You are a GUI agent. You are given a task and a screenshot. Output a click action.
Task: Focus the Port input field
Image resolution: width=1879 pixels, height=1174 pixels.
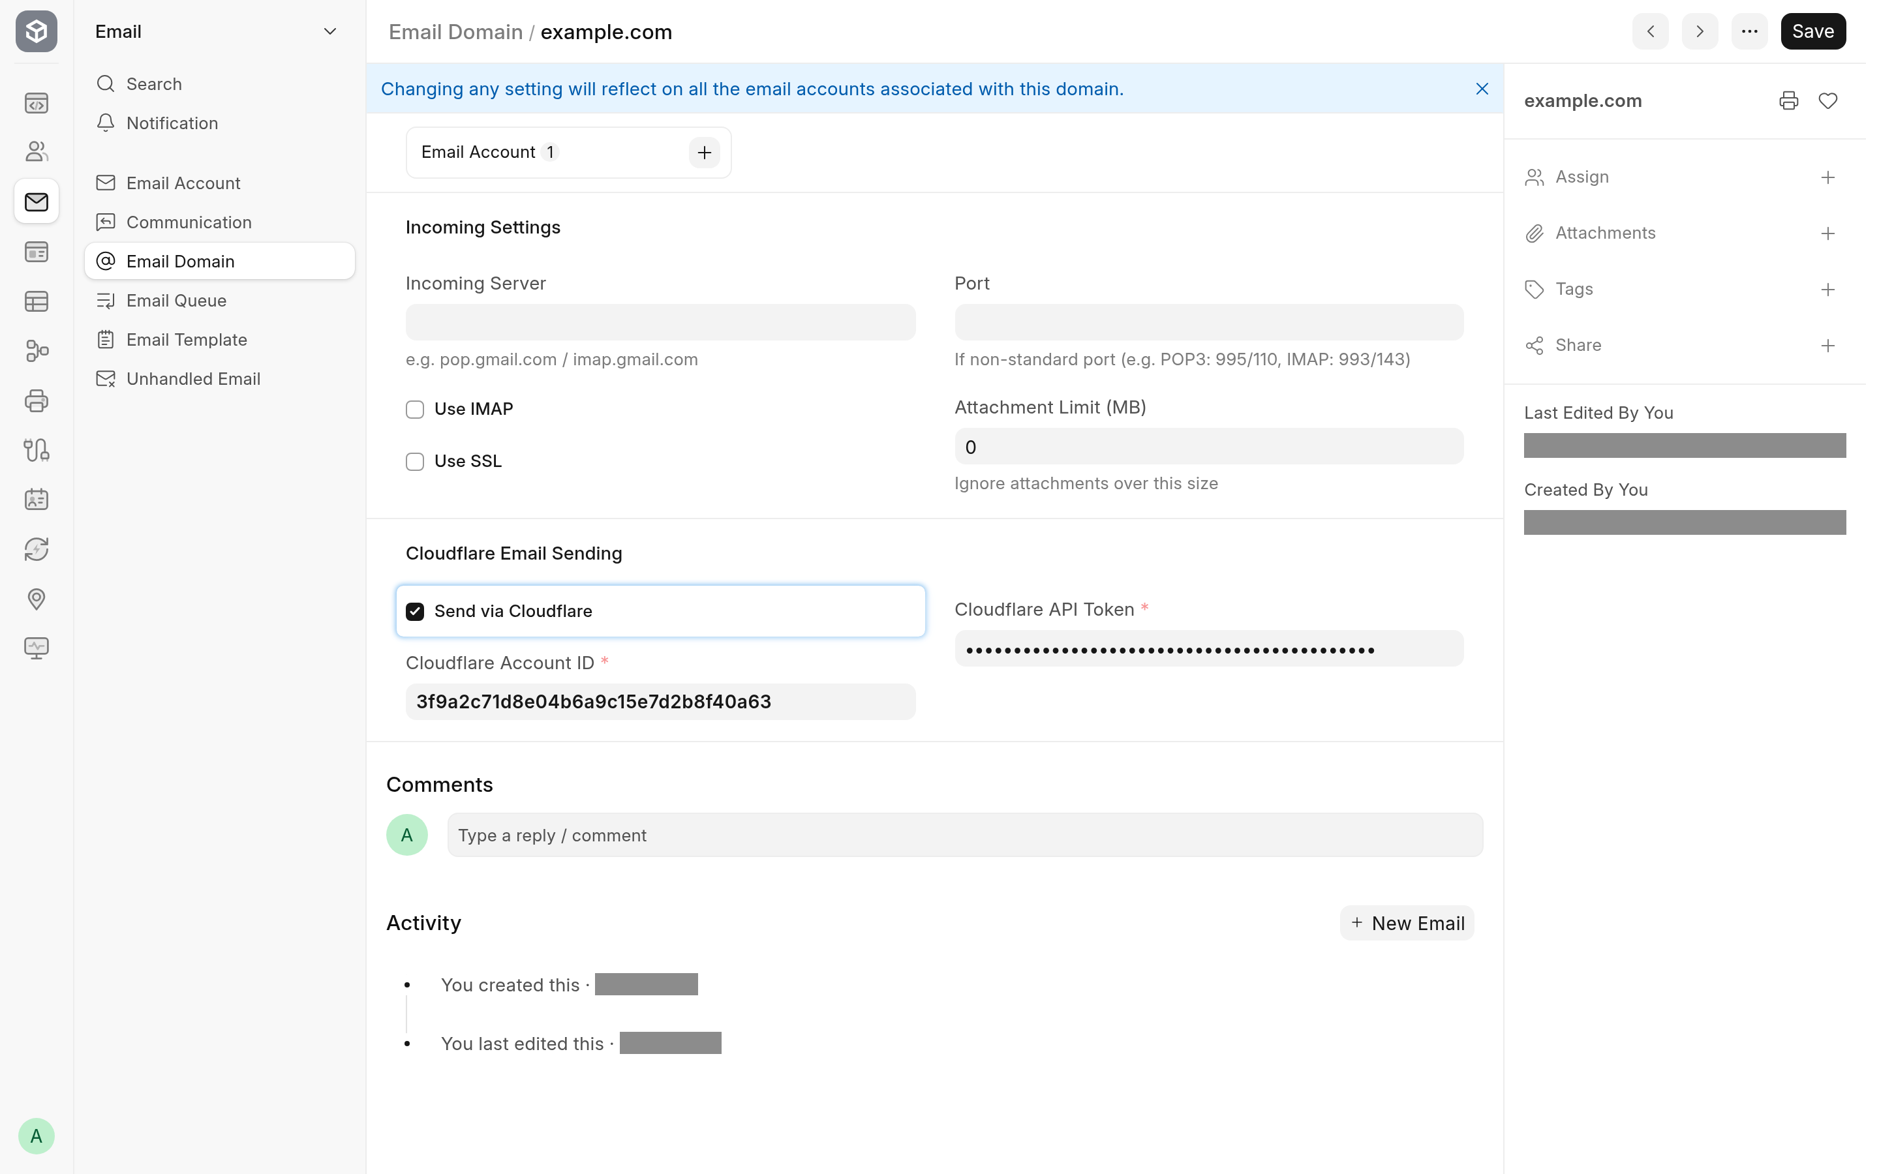(x=1209, y=322)
